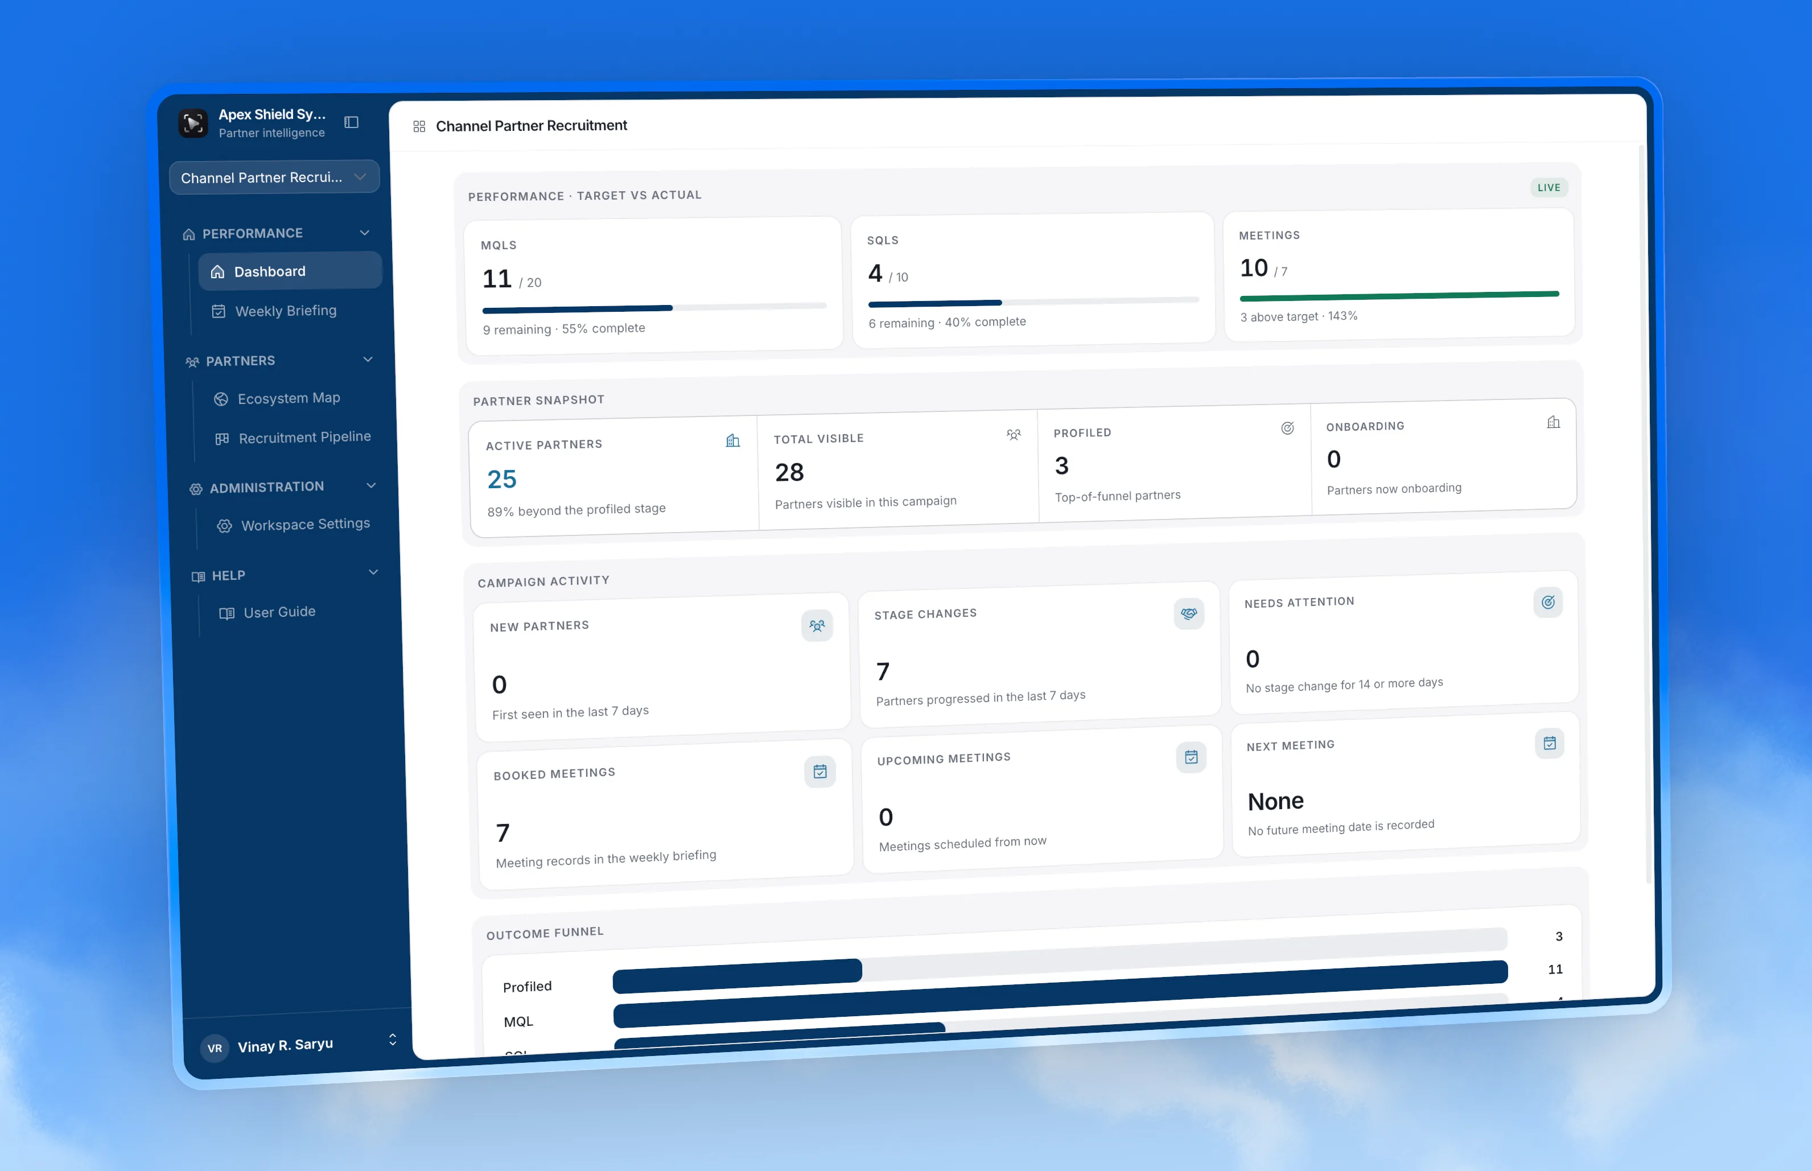Image resolution: width=1812 pixels, height=1171 pixels.
Task: Click the LIVE status badge
Action: (1549, 187)
